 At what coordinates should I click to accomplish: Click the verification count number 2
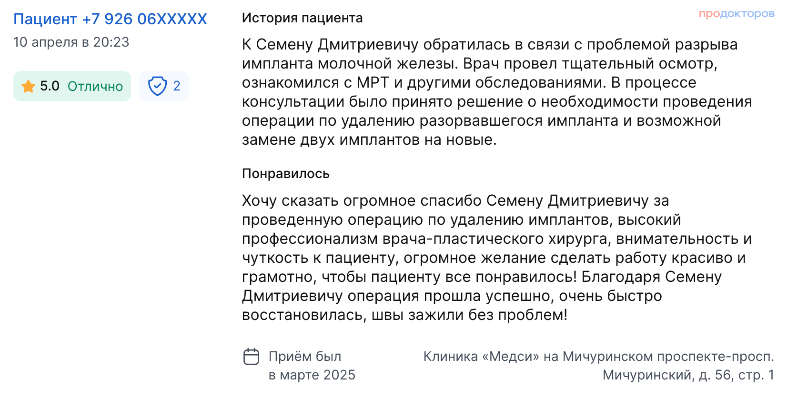click(177, 86)
